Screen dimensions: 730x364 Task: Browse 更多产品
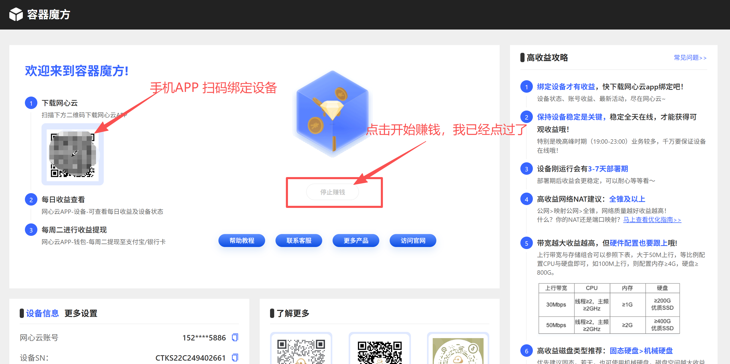(x=356, y=241)
